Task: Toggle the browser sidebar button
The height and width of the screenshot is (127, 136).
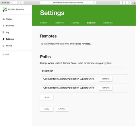Action: tap(21, 3)
